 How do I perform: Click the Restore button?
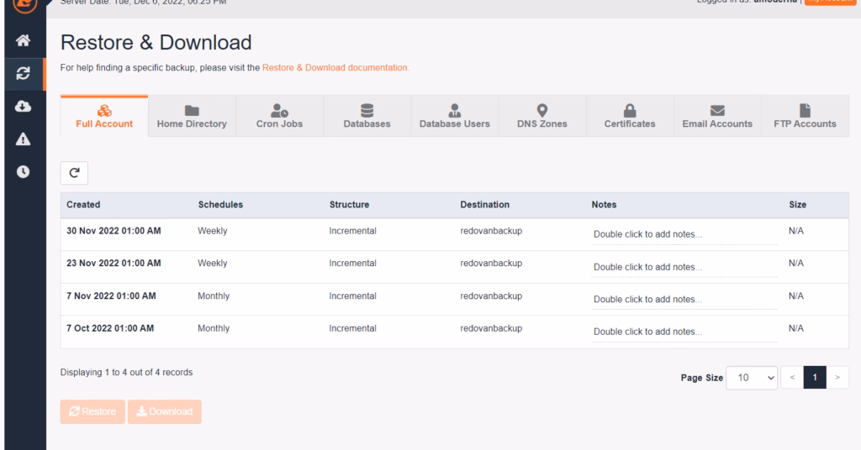(x=92, y=411)
